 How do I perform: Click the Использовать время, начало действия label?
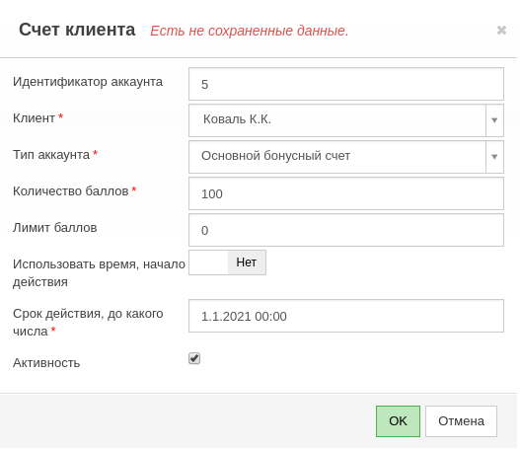coord(99,273)
